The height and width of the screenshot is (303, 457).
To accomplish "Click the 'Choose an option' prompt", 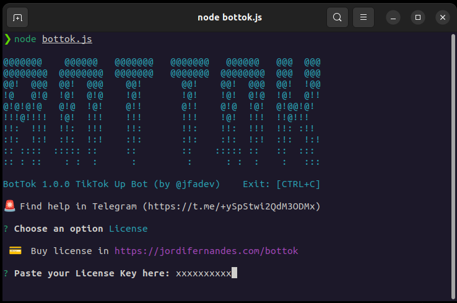I will point(59,229).
